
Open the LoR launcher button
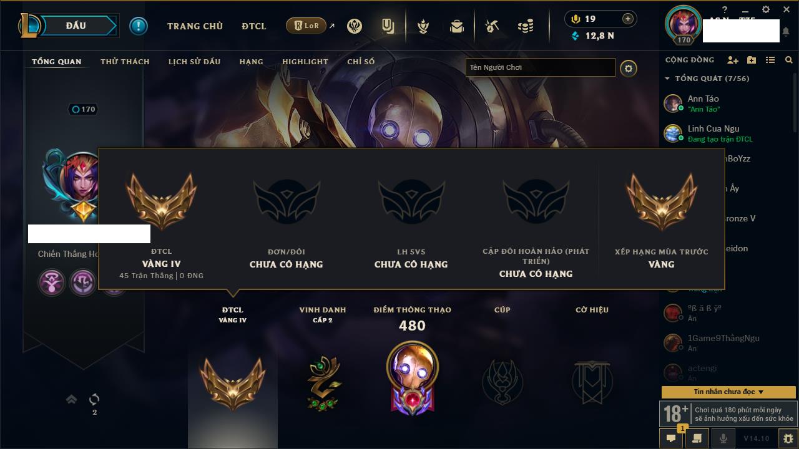306,26
